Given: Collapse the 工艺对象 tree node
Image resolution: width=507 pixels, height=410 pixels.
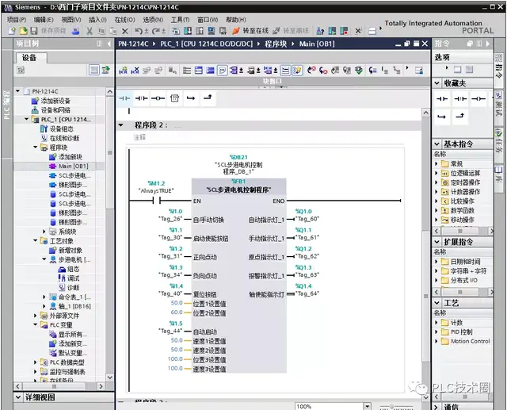Looking at the screenshot, I should point(36,240).
